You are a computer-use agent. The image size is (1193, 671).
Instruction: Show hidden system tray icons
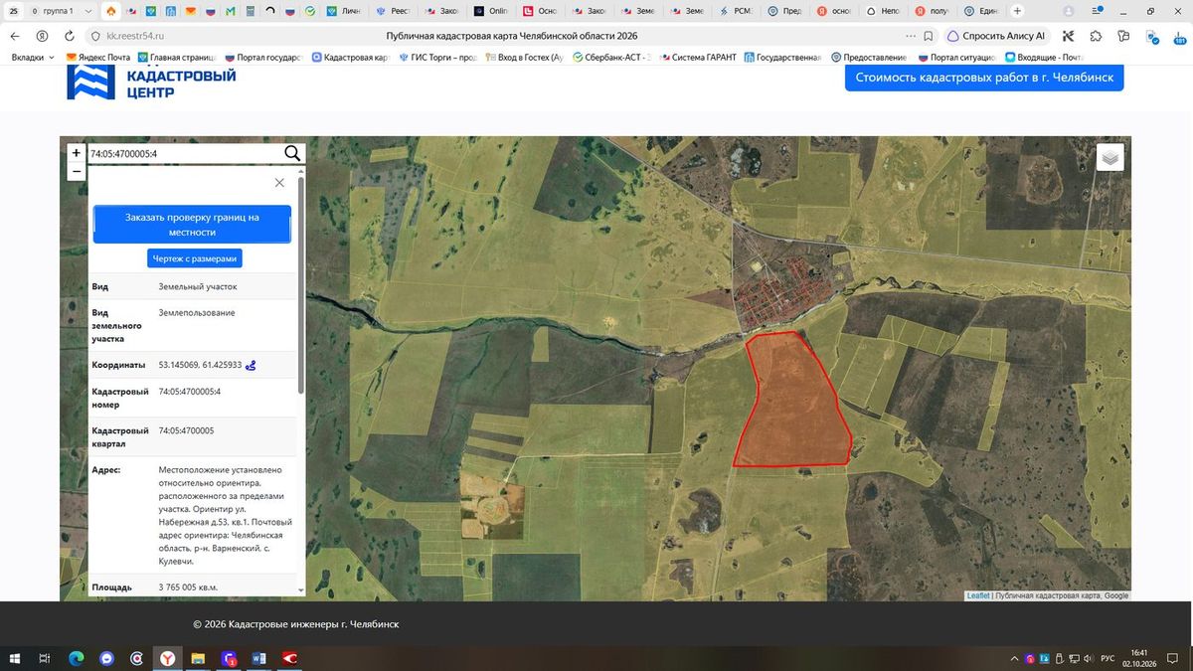pos(1014,658)
